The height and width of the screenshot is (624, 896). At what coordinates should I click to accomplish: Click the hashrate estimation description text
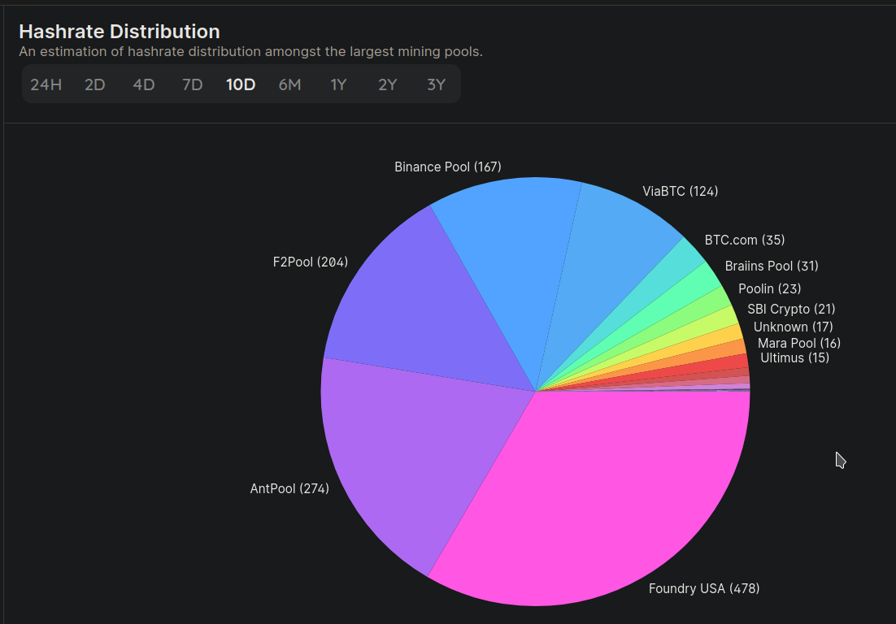pos(251,51)
